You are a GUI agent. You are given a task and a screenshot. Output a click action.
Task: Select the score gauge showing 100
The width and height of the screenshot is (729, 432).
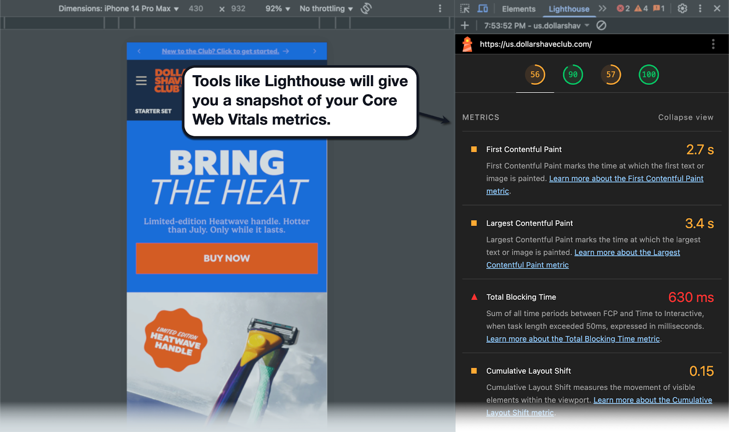coord(649,75)
